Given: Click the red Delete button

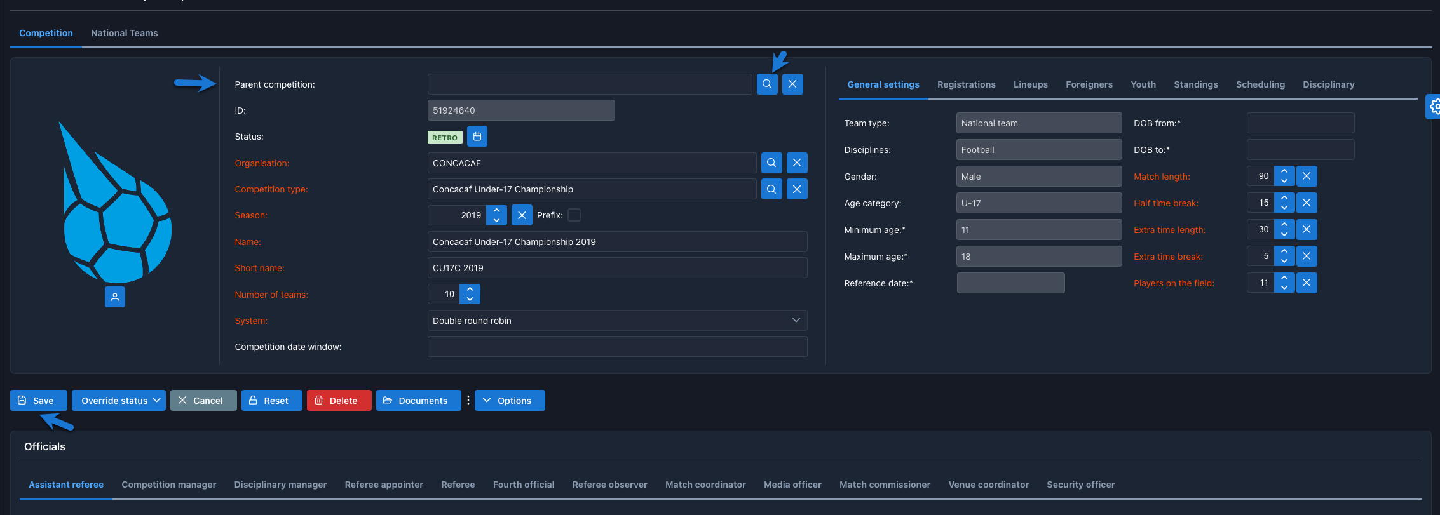Looking at the screenshot, I should (339, 401).
